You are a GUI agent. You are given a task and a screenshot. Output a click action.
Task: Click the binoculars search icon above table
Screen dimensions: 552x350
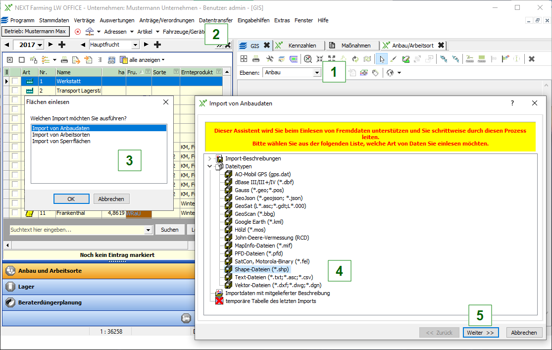point(111,60)
